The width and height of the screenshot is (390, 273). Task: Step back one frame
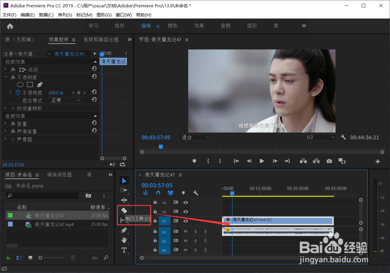pos(249,161)
